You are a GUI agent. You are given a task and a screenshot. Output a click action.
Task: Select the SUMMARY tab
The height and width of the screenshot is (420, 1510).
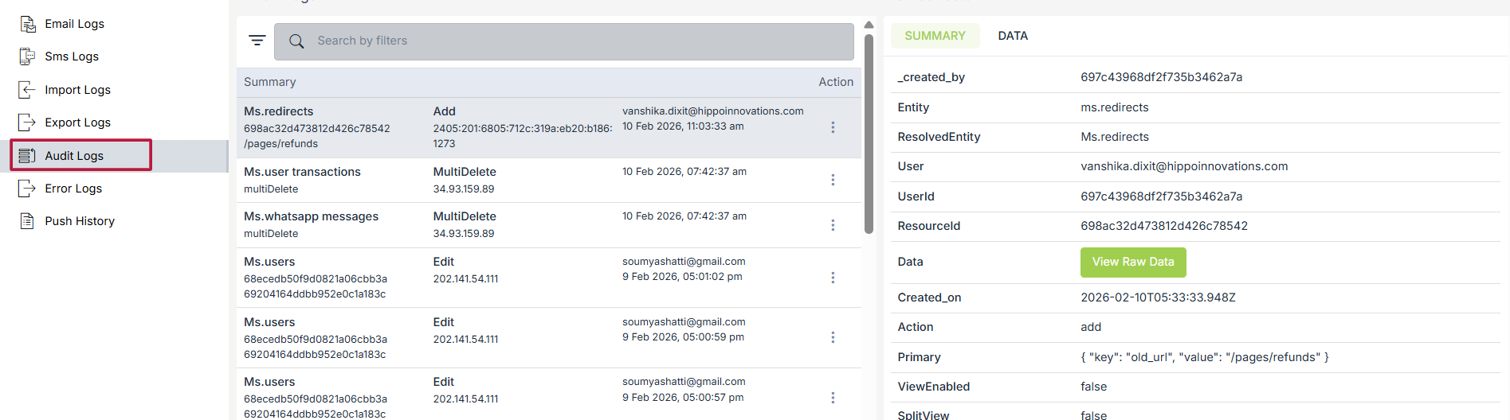pyautogui.click(x=935, y=36)
